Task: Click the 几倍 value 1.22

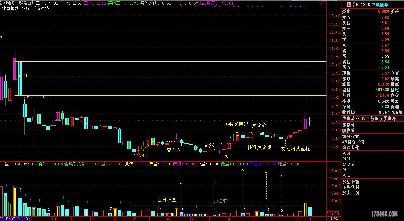Action: [x=143, y=164]
